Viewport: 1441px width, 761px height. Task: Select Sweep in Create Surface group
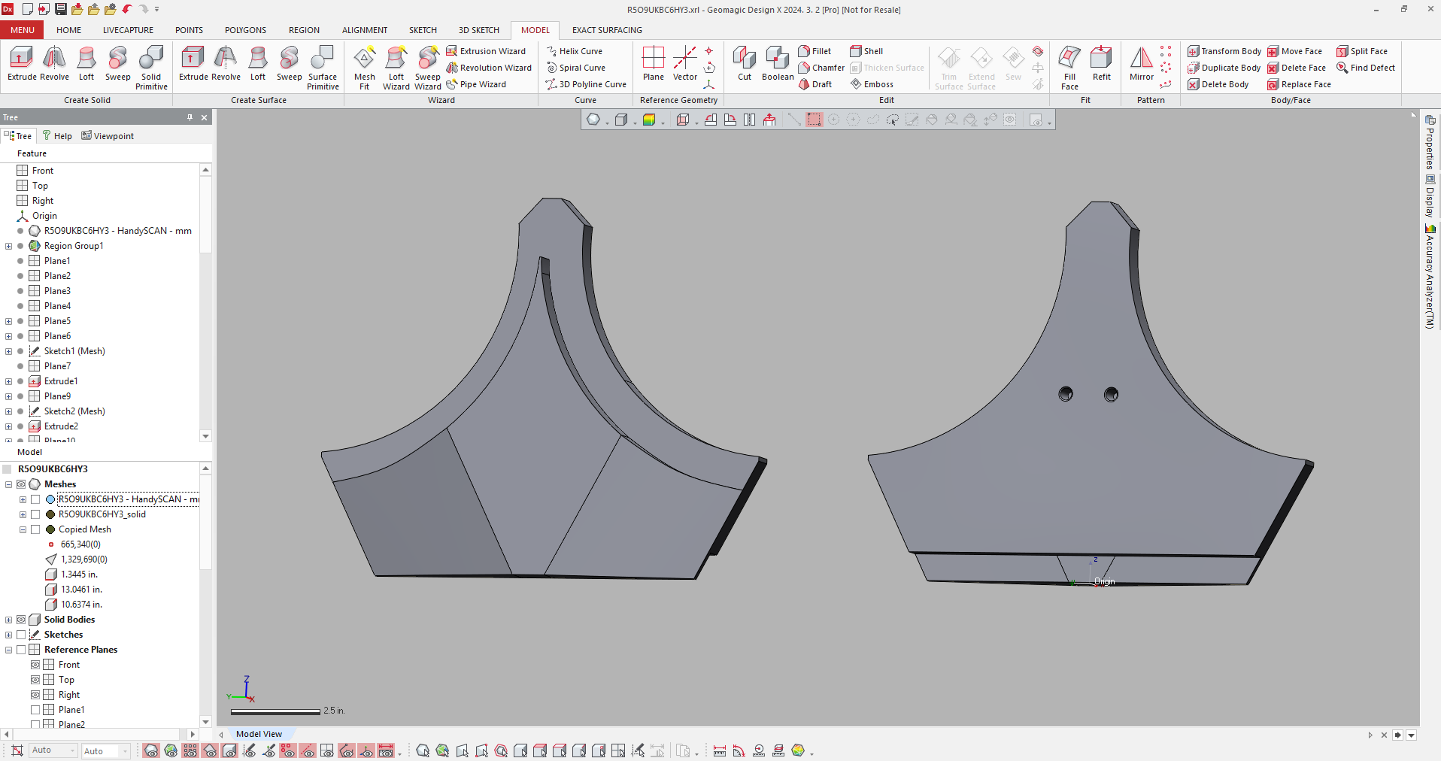pyautogui.click(x=289, y=64)
